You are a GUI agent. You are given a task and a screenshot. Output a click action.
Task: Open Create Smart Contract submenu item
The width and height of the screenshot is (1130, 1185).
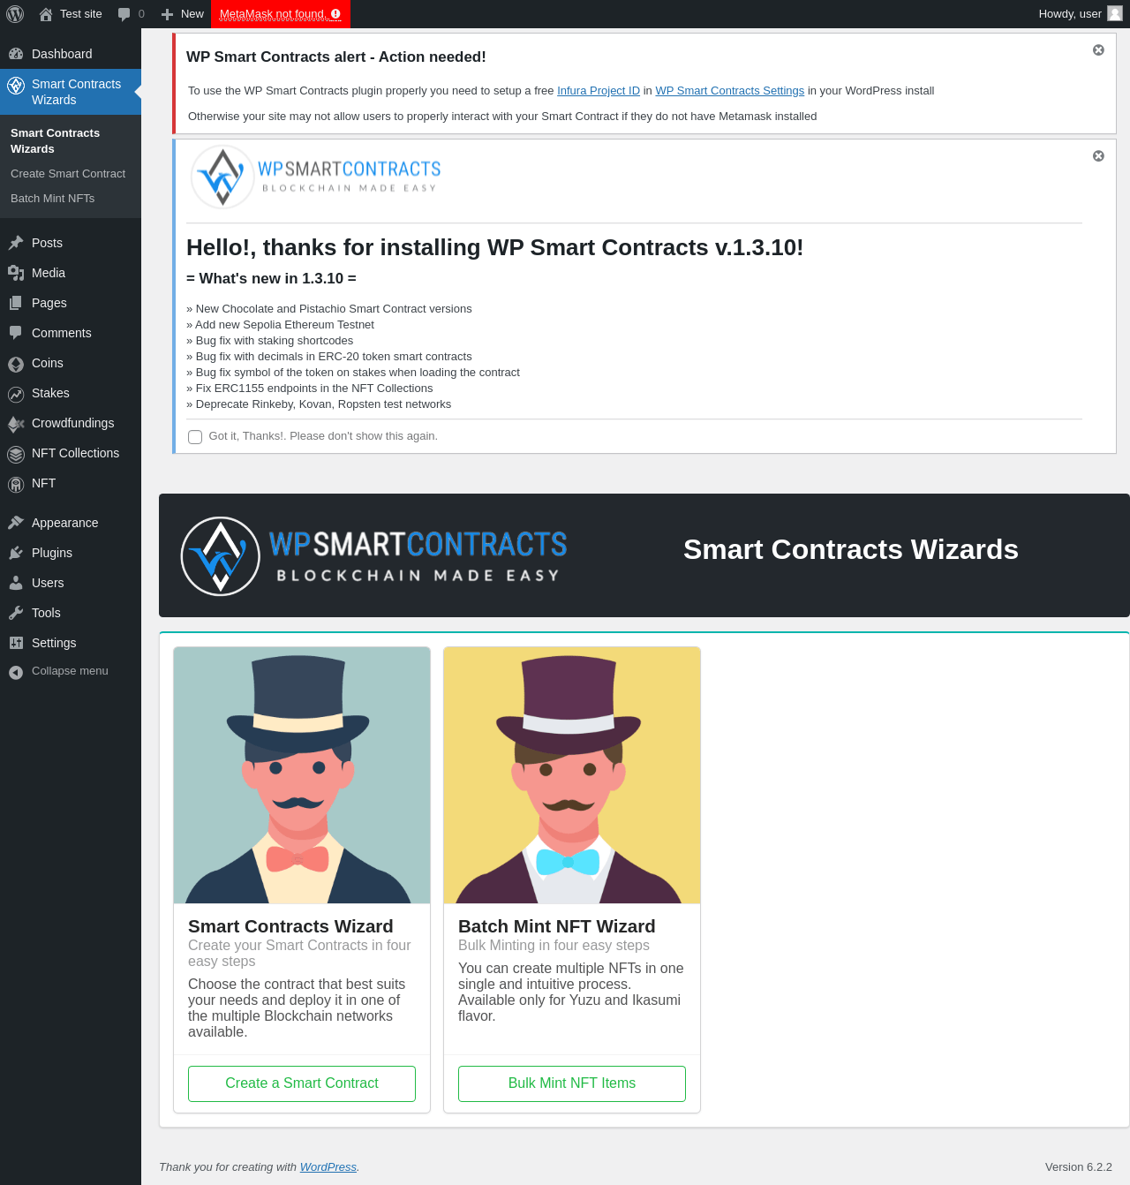[x=68, y=174]
